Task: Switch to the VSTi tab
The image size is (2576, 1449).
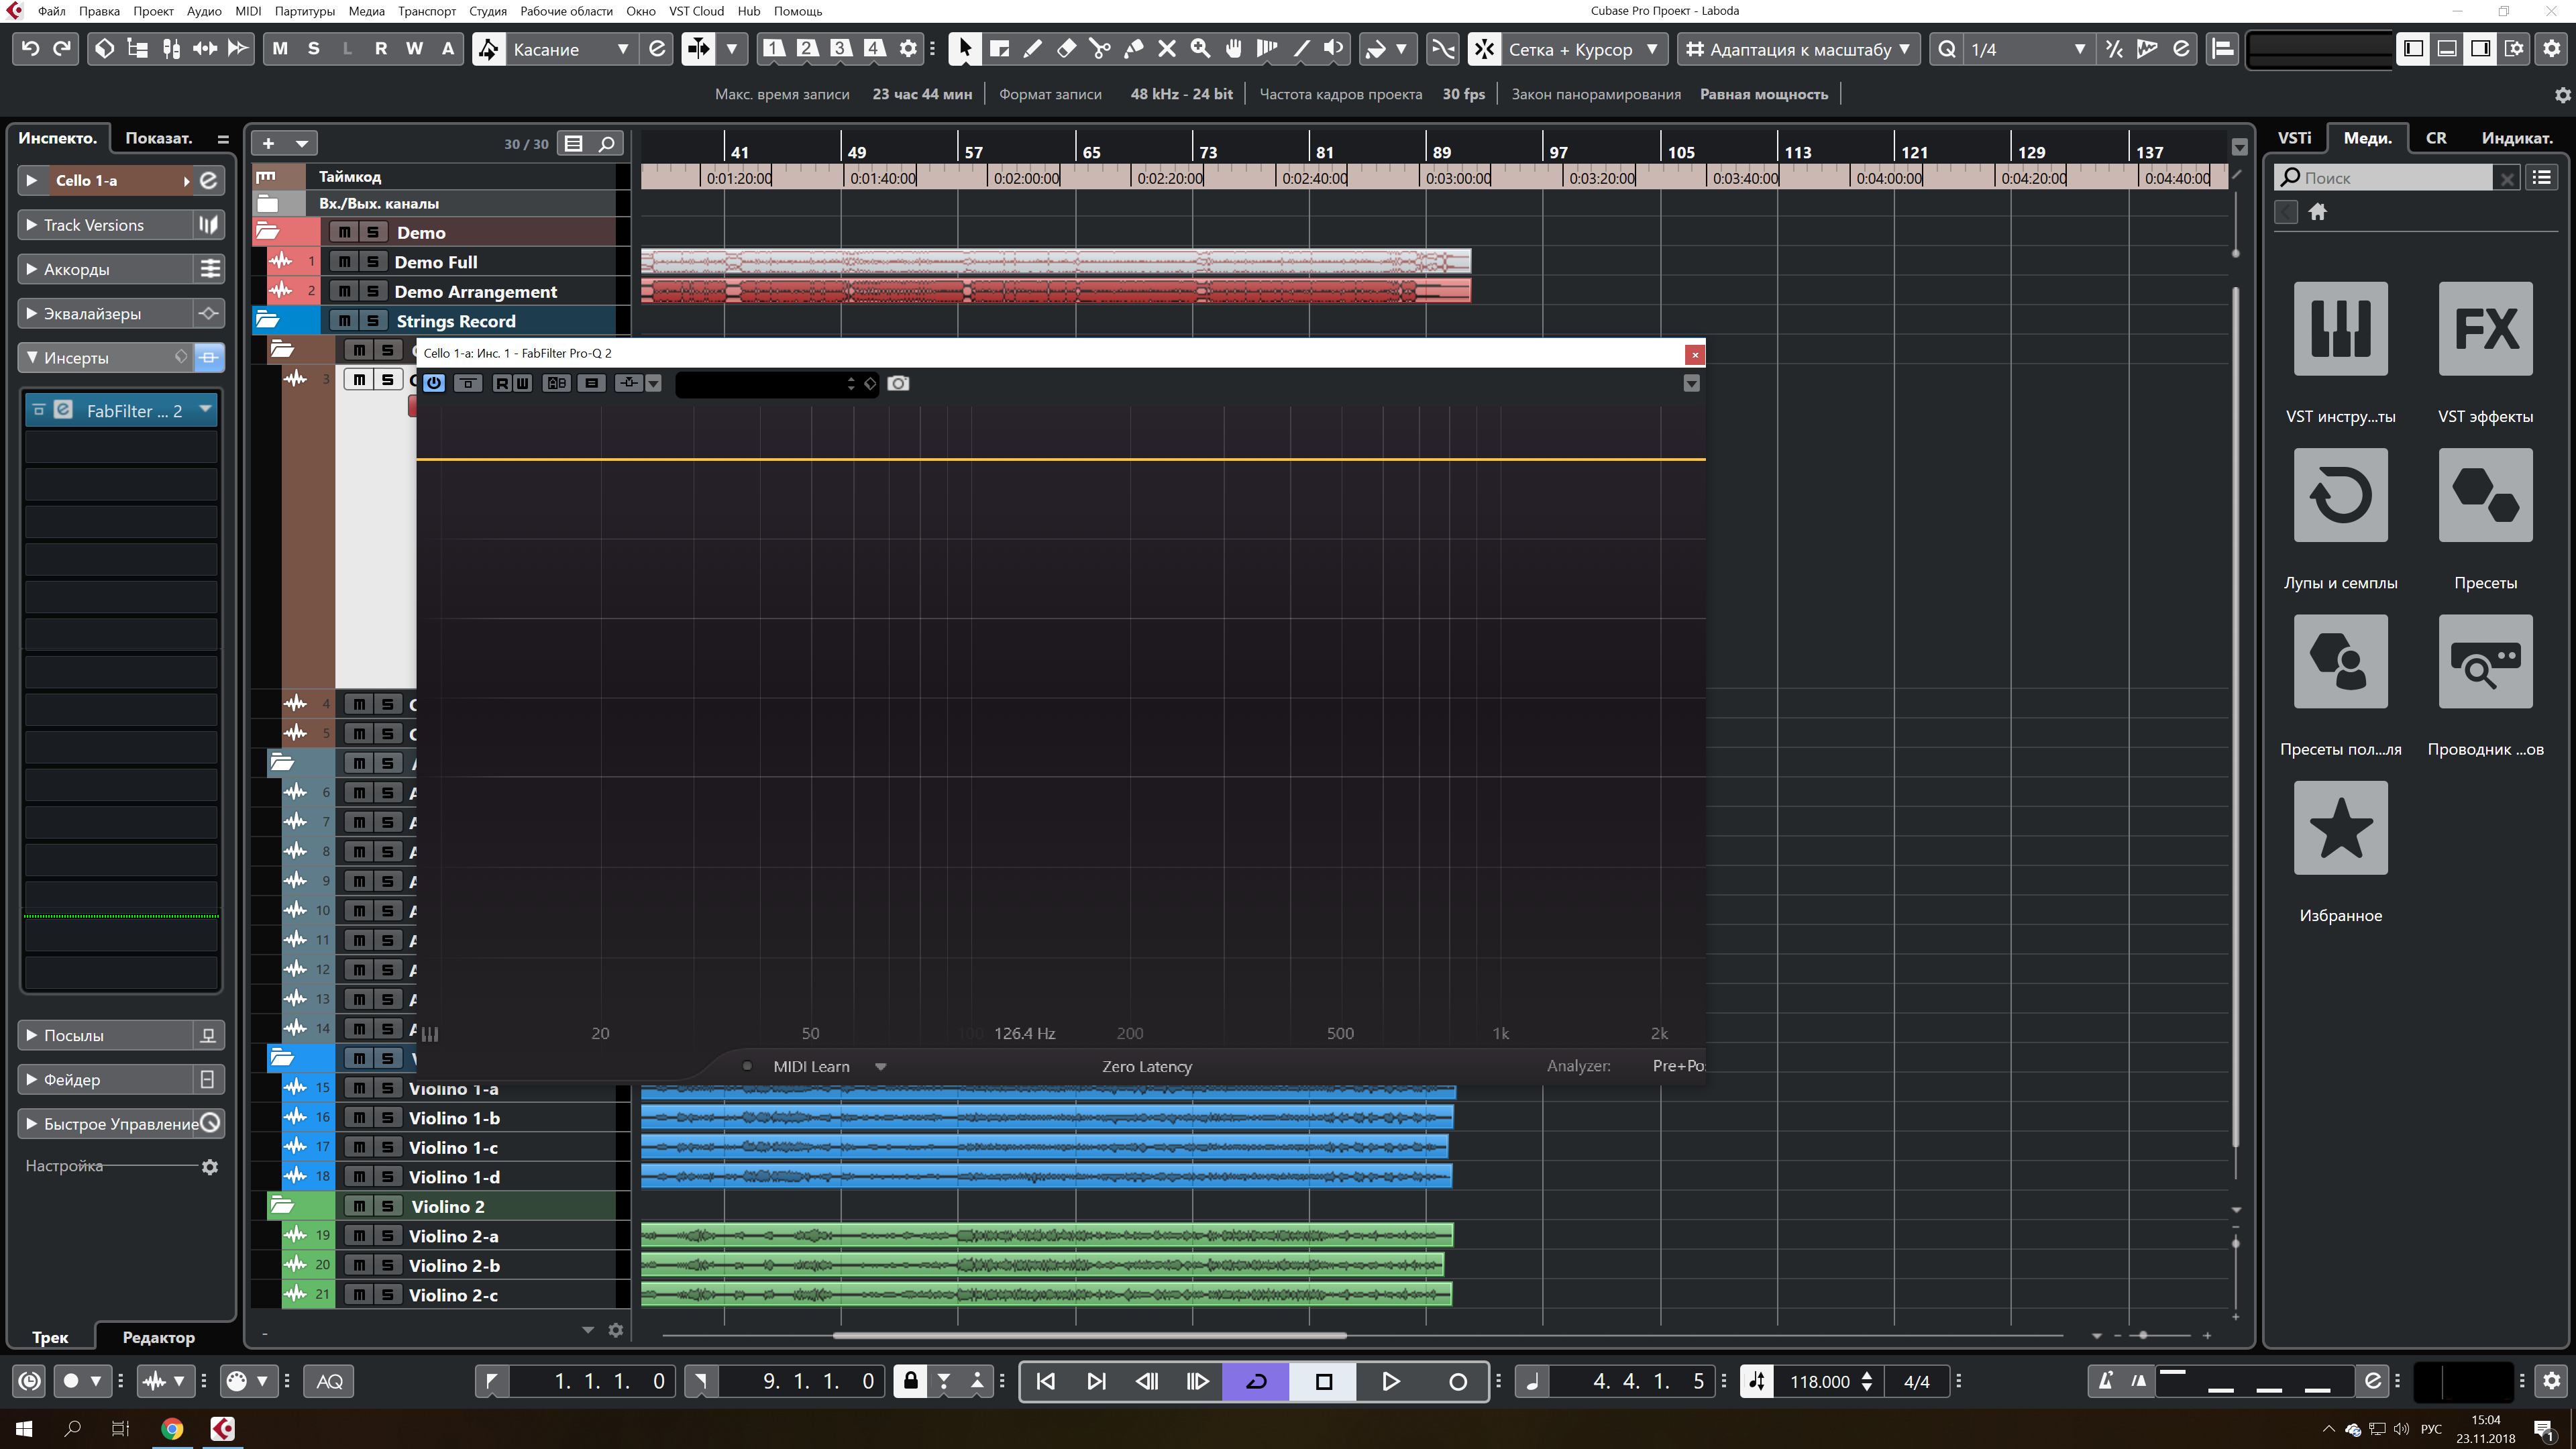Action: coord(2294,138)
